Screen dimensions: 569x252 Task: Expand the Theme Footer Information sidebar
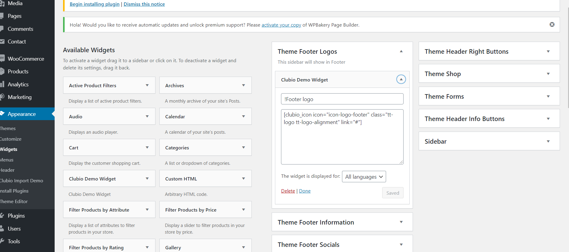[x=401, y=222]
